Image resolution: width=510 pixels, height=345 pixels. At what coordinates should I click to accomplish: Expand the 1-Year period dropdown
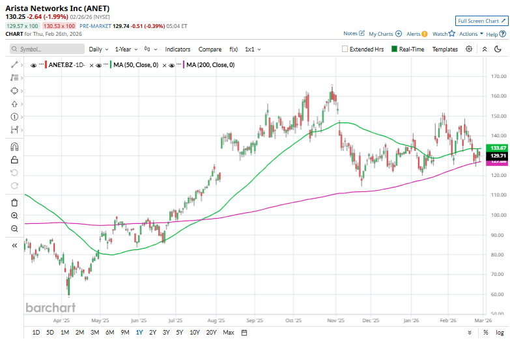pos(126,49)
